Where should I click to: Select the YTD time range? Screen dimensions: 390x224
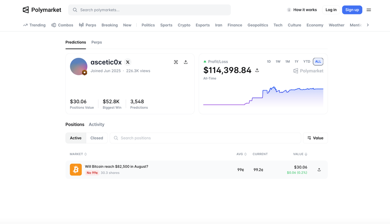pyautogui.click(x=307, y=62)
